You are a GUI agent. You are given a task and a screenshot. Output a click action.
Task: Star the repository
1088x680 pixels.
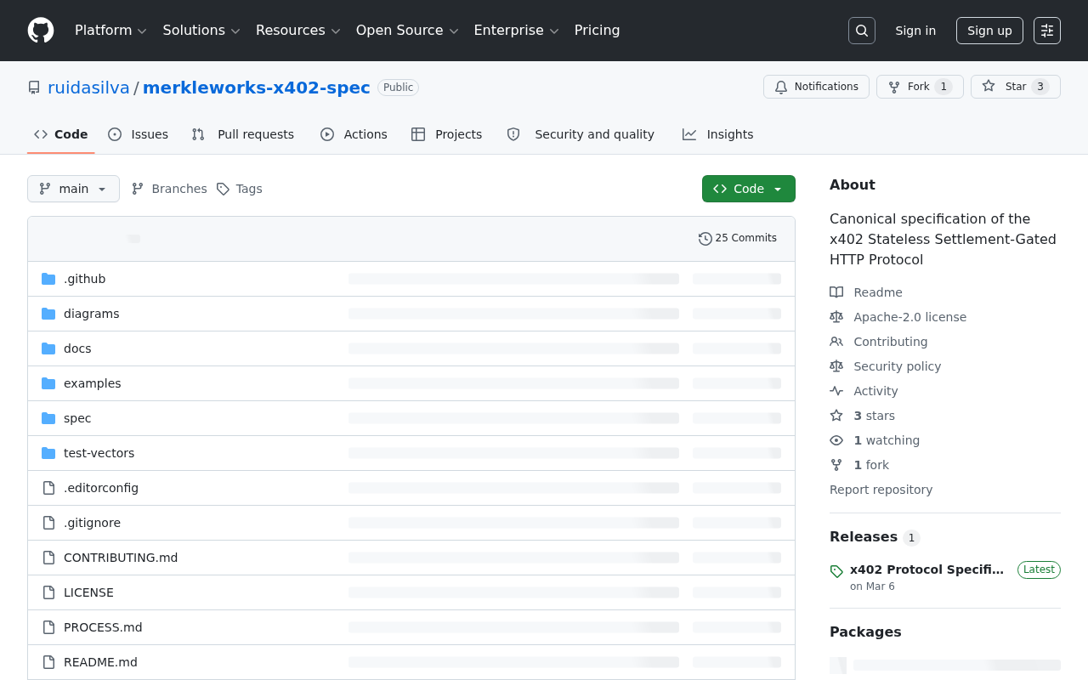tap(1016, 87)
